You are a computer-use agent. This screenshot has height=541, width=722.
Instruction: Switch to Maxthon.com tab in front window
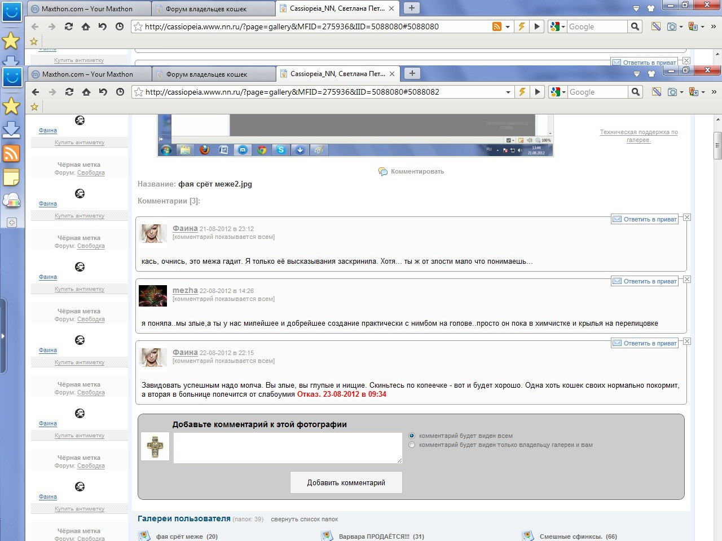[x=90, y=74]
